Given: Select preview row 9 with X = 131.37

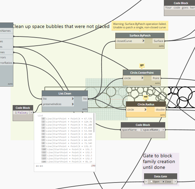Looking at the screenshot, I should tap(67, 146).
